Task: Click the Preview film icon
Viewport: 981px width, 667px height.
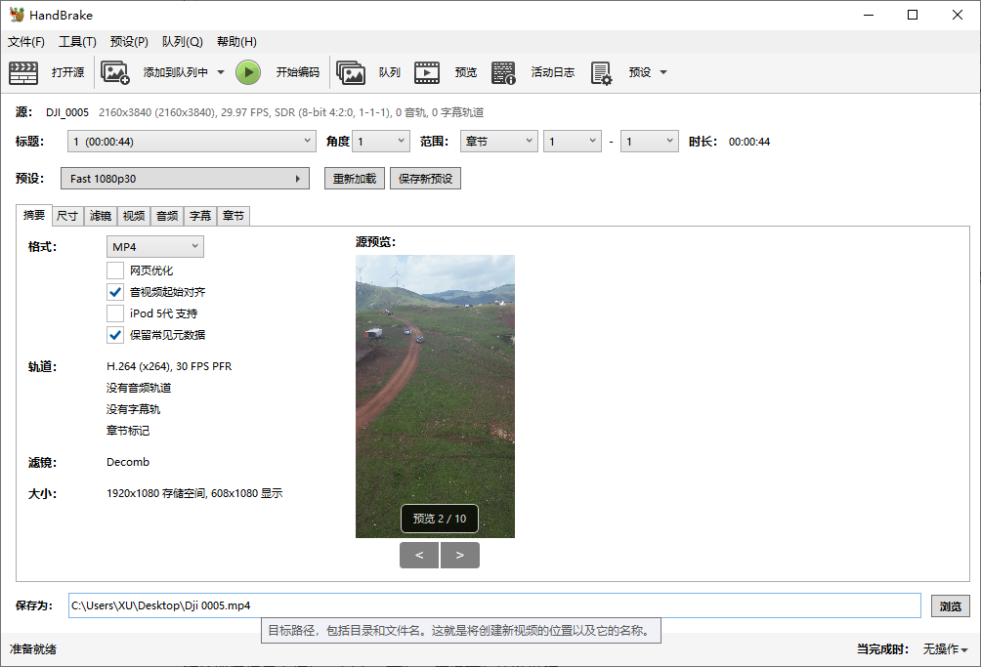Action: point(427,72)
